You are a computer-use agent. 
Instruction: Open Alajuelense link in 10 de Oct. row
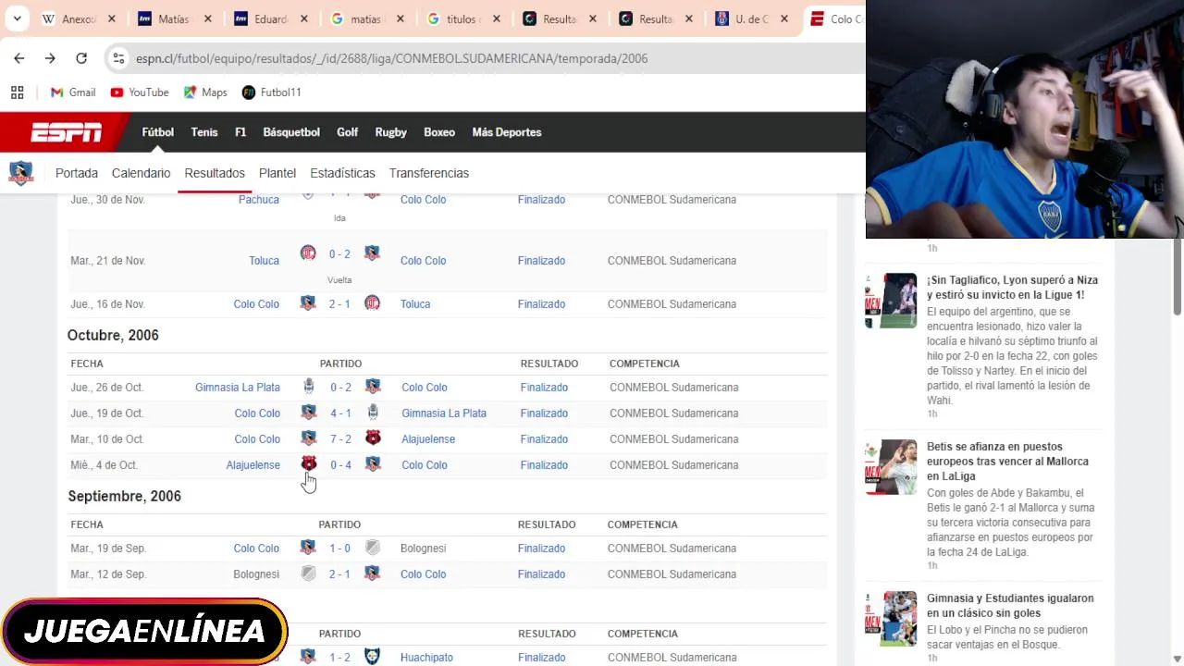428,439
